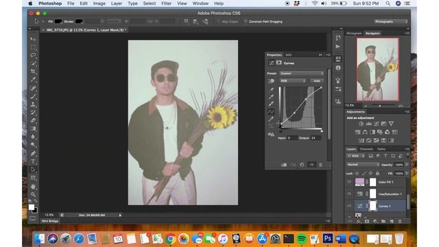The image size is (439, 247).
Task: Add a Levels adjustment layer
Action: (x=369, y=123)
